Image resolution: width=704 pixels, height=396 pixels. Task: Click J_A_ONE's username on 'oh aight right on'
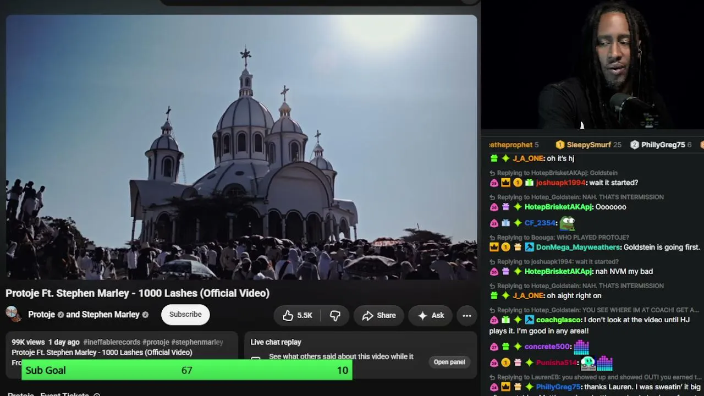528,295
